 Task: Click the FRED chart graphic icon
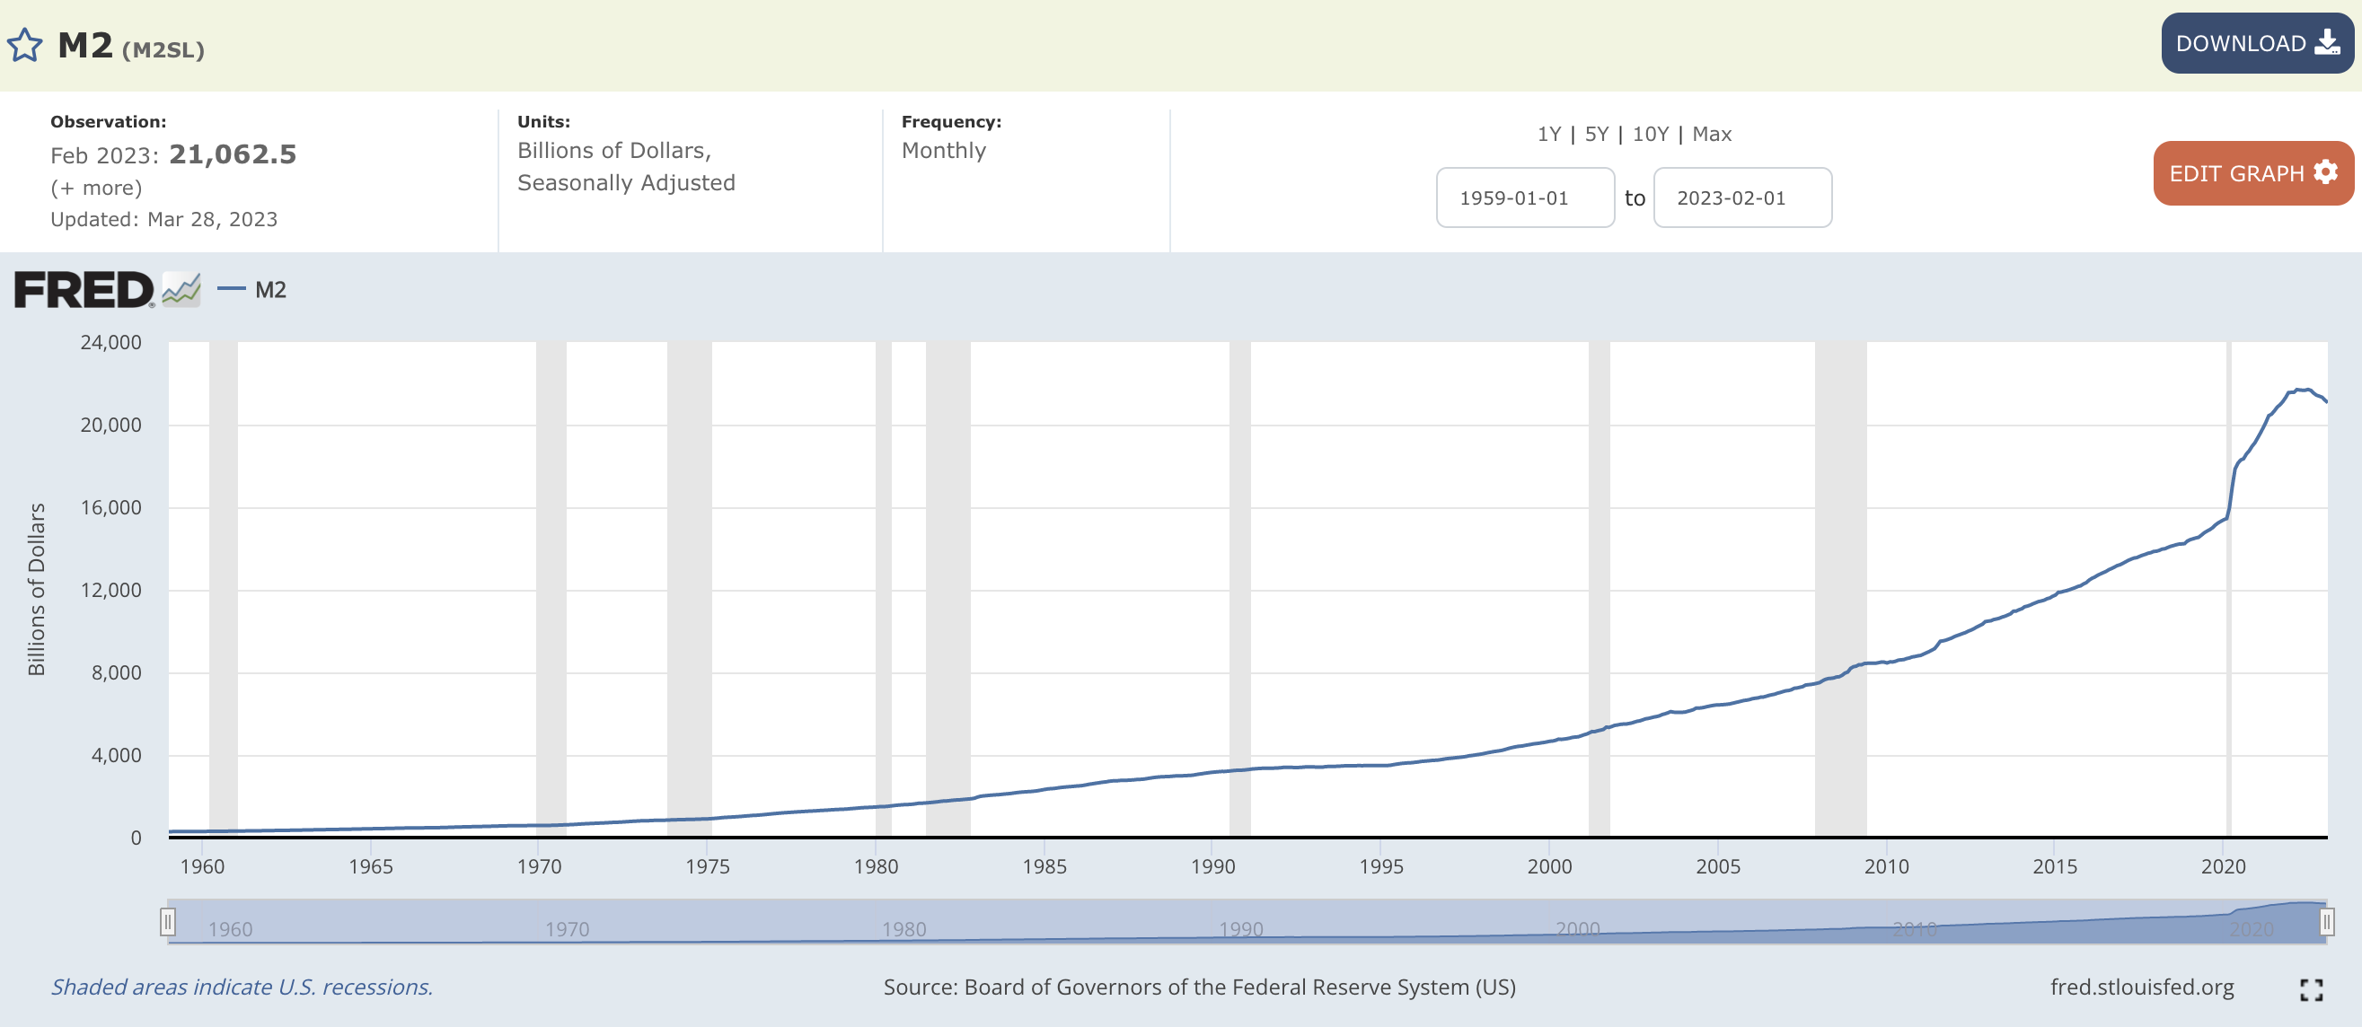click(x=181, y=289)
